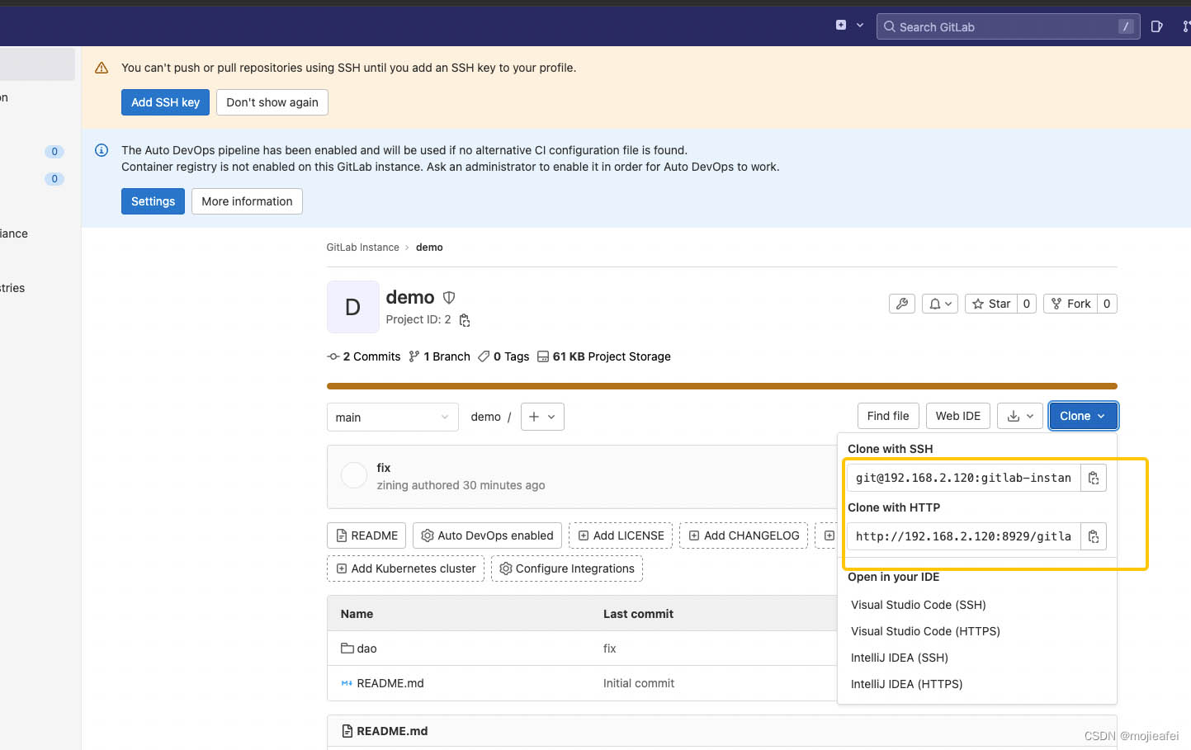The height and width of the screenshot is (750, 1191).
Task: Star the demo project
Action: (x=991, y=304)
